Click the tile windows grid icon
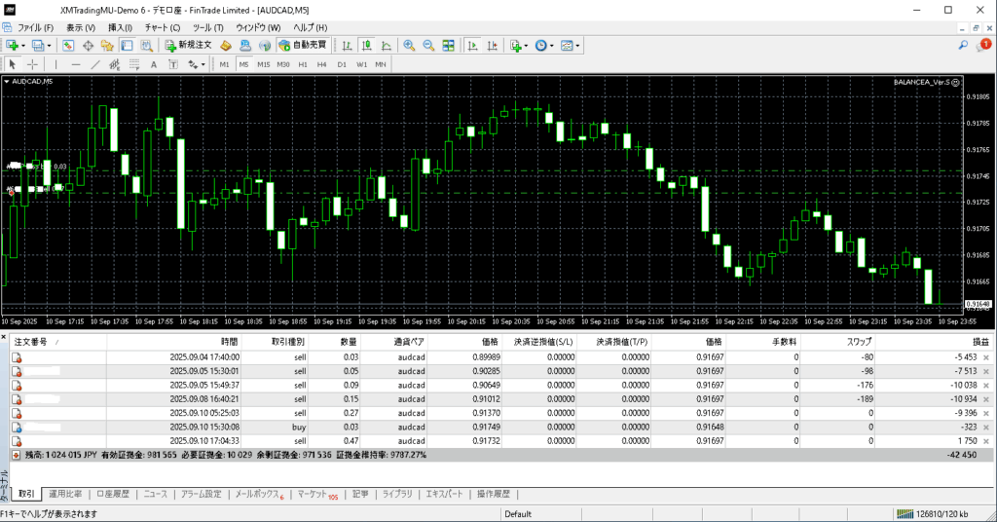 [x=448, y=45]
